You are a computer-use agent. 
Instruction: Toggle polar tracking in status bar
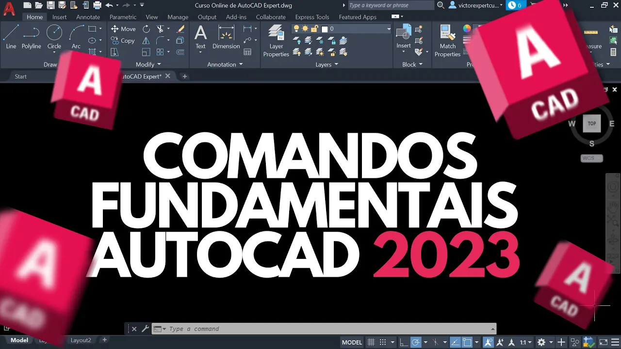tap(416, 342)
